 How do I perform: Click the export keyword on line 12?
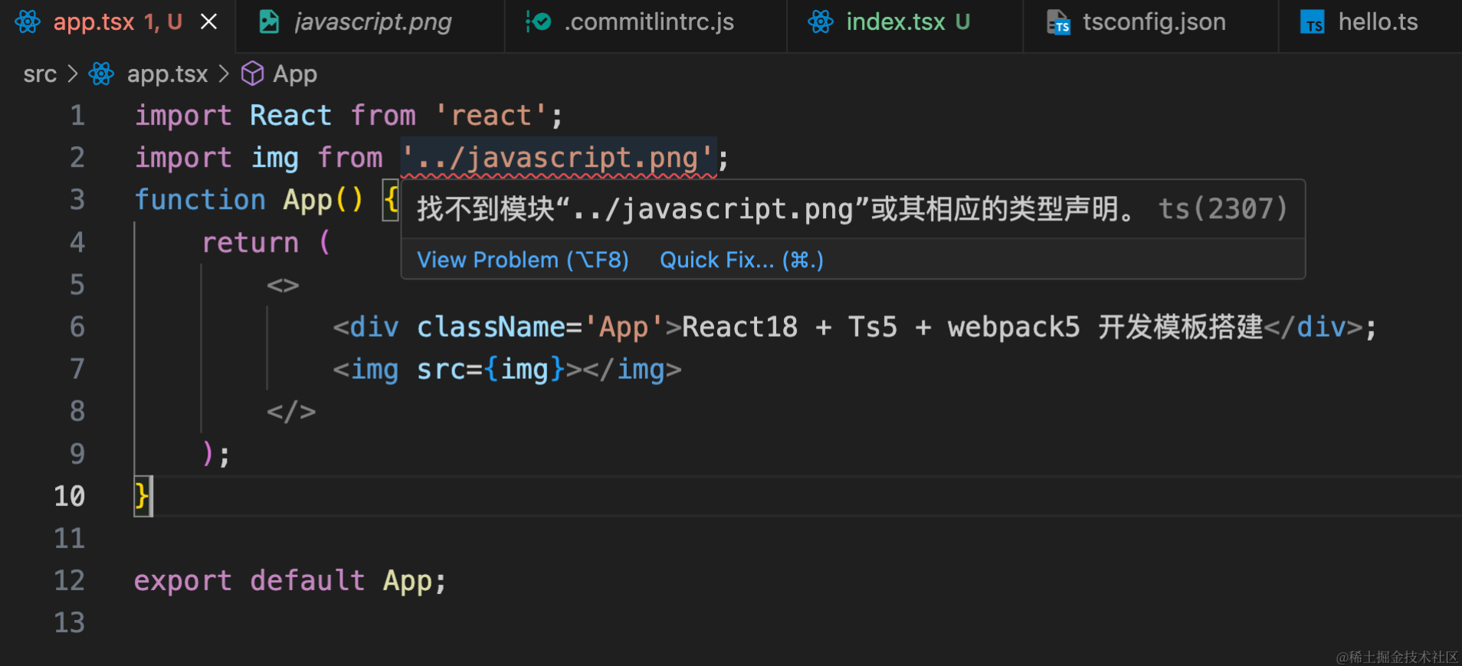coord(183,581)
